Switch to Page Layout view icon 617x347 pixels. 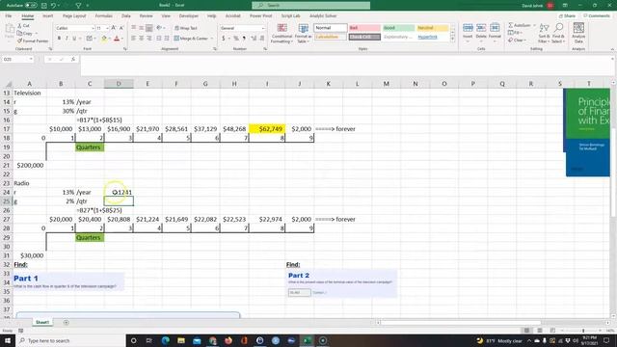point(540,331)
